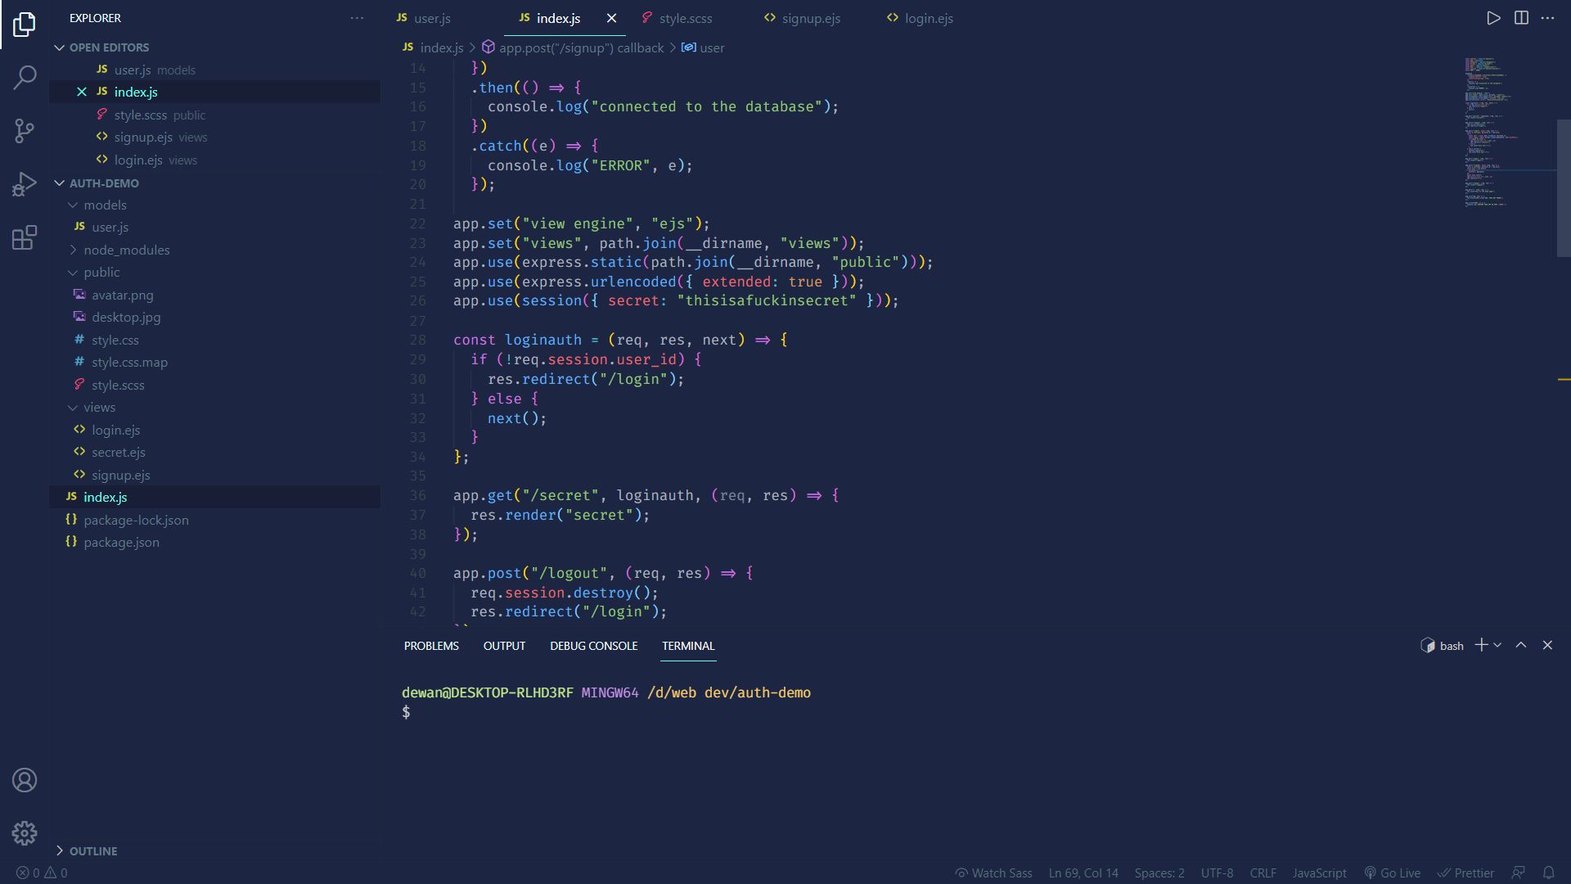Switch to the style.scss editor tab

[x=685, y=18]
